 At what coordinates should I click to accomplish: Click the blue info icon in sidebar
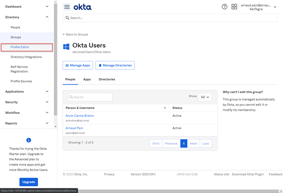29,140
